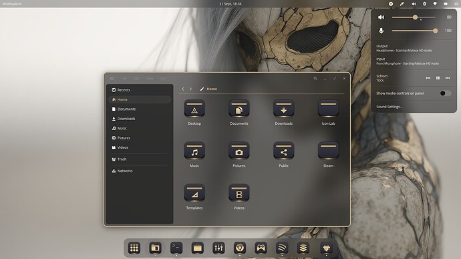
Task: Go back with the left arrow
Action: tap(183, 89)
